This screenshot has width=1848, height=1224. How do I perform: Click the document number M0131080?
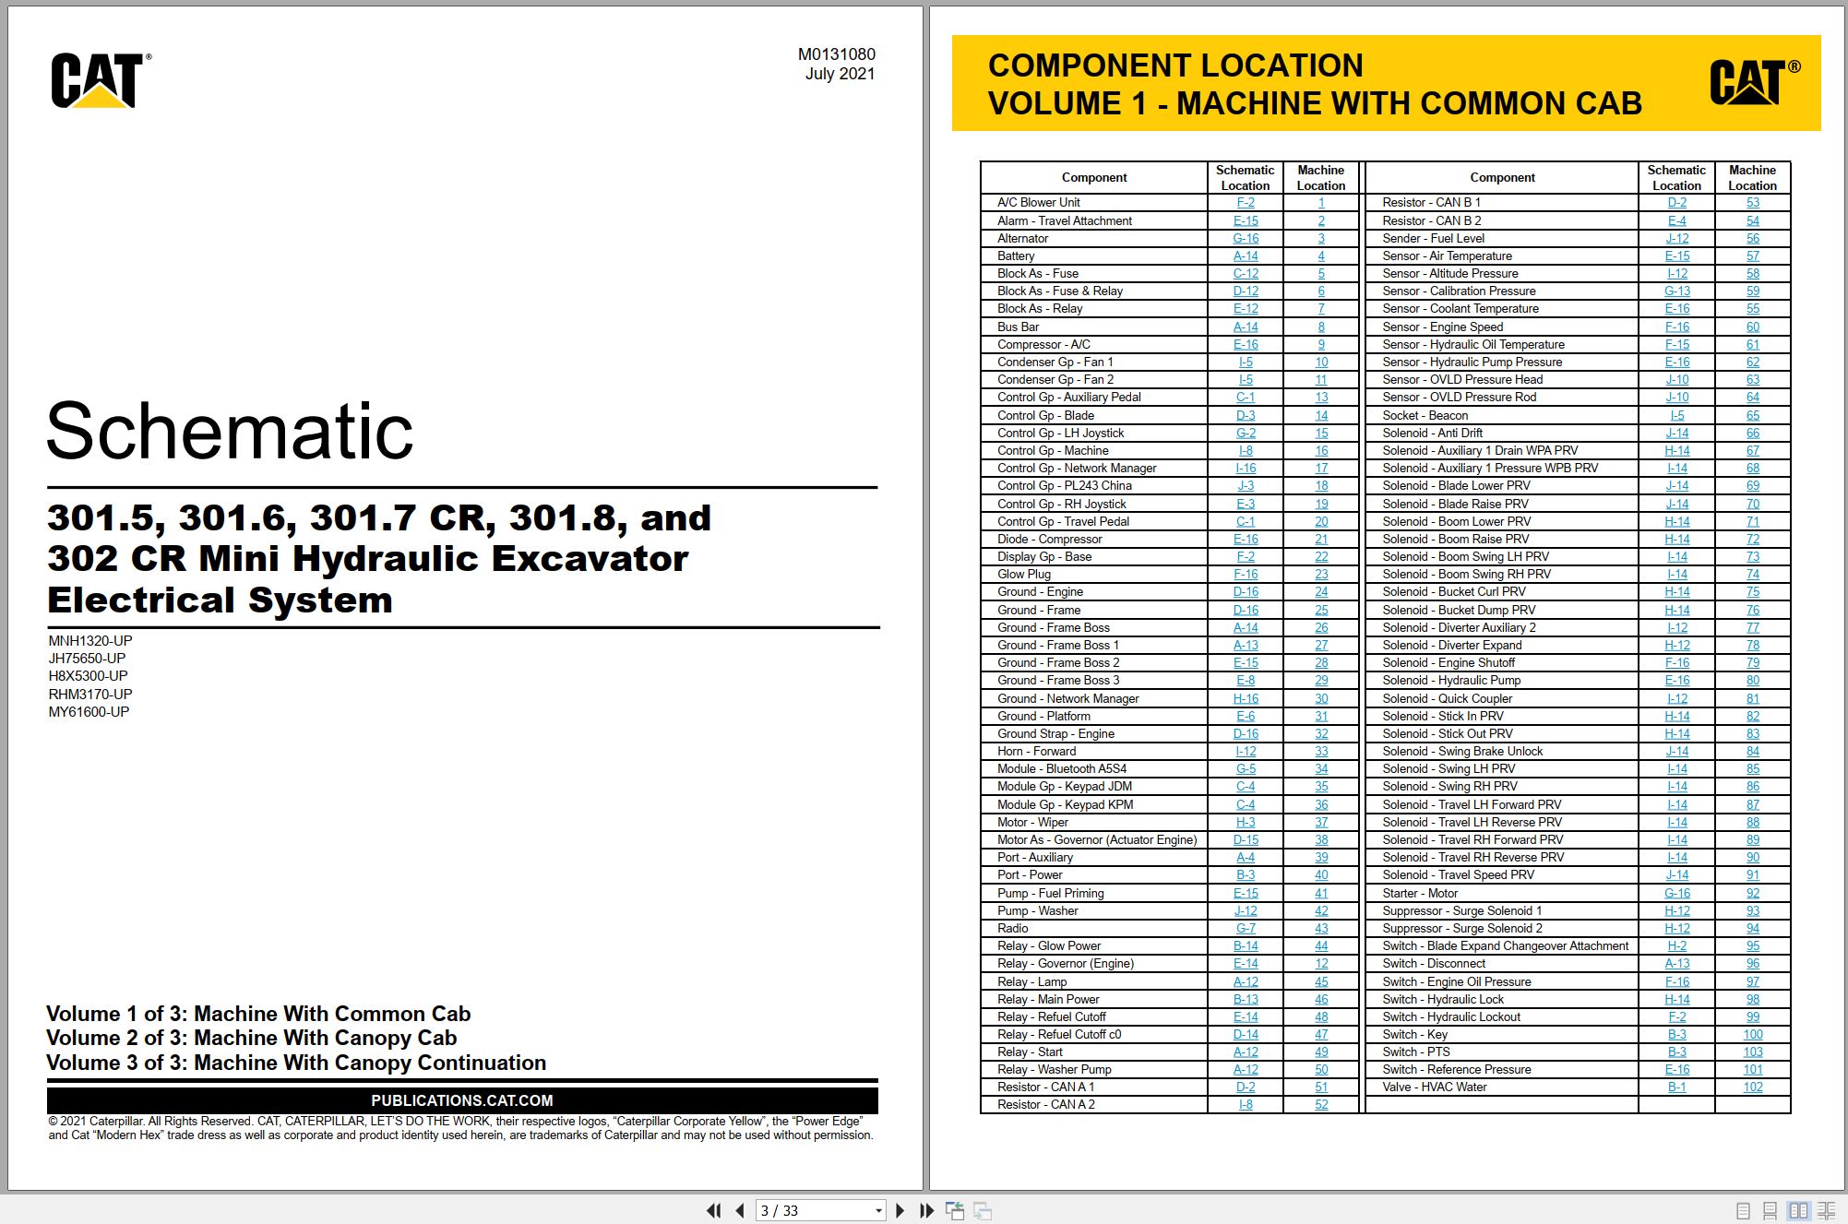click(836, 54)
